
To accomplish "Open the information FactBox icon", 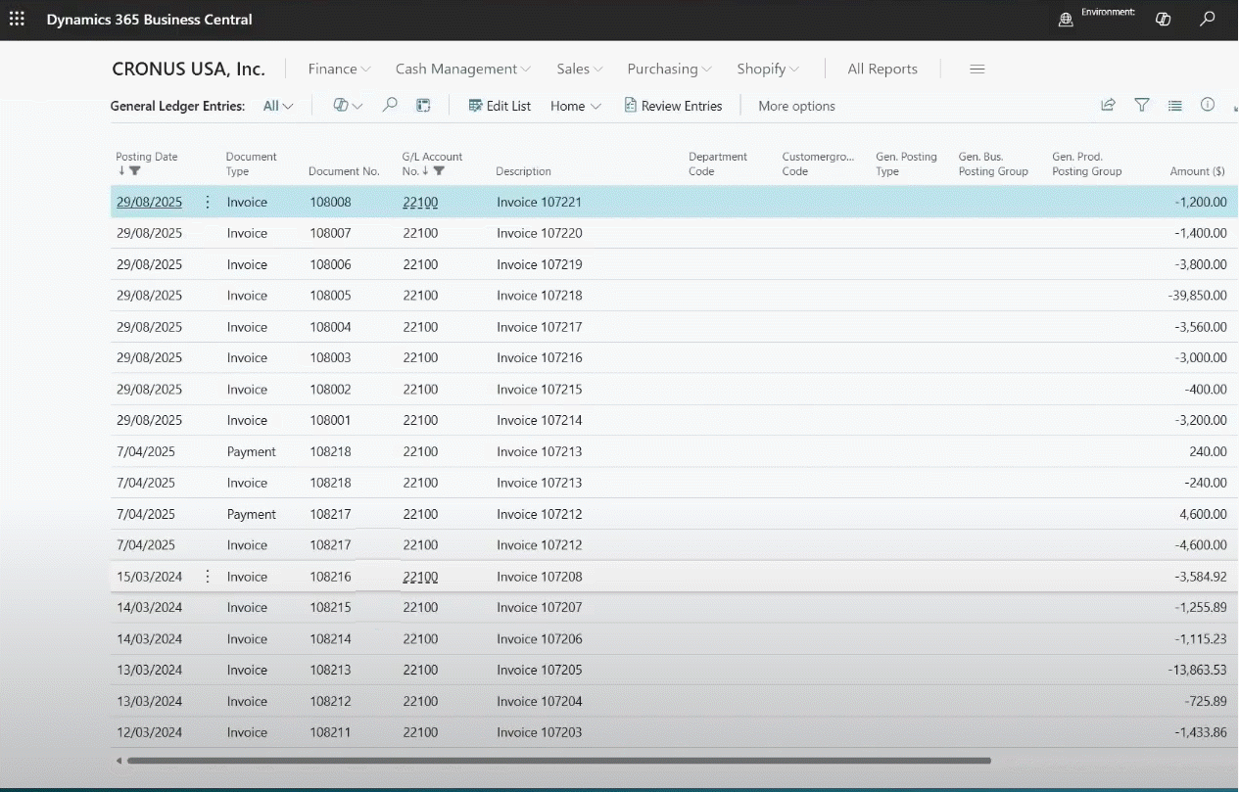I will tap(1208, 106).
